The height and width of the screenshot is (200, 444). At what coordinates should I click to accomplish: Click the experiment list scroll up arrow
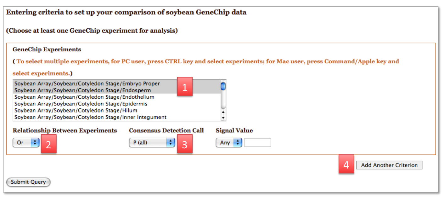click(x=223, y=112)
